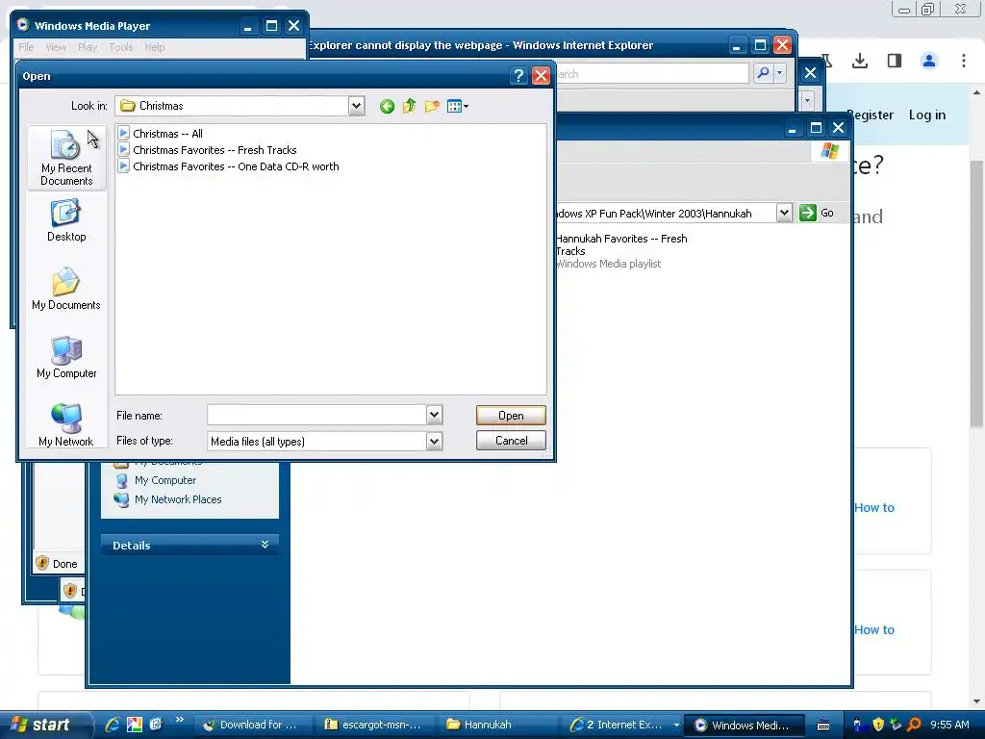
Task: Expand the Files of type dropdown
Action: pos(434,441)
